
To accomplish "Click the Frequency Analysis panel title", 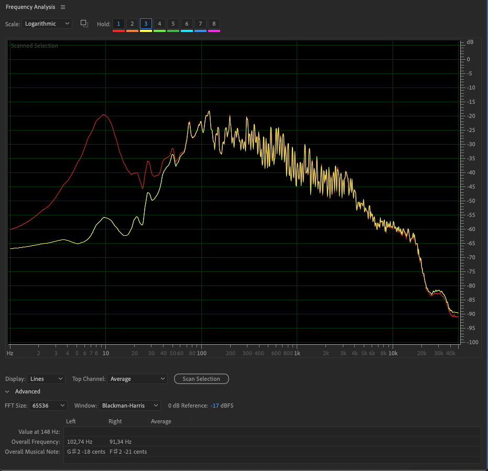I will pos(30,7).
